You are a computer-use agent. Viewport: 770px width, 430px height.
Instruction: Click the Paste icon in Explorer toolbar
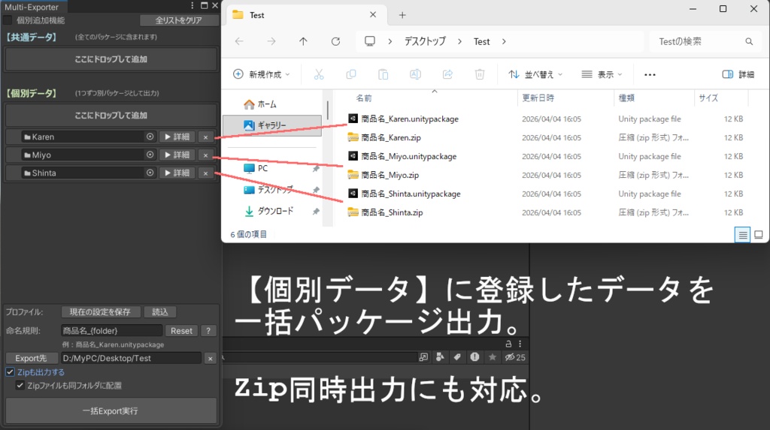(383, 74)
